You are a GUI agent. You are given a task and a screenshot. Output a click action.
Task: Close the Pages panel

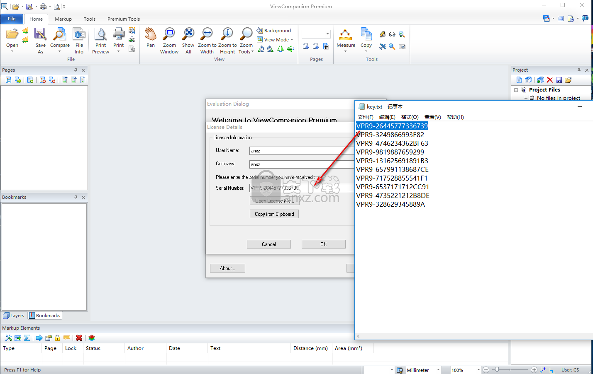point(83,70)
